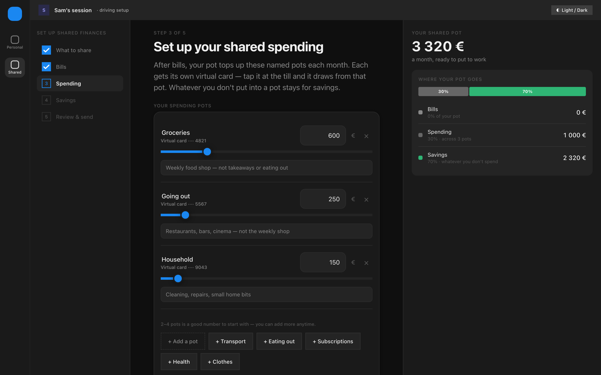
Task: Click the Groceries pot name
Action: click(176, 133)
